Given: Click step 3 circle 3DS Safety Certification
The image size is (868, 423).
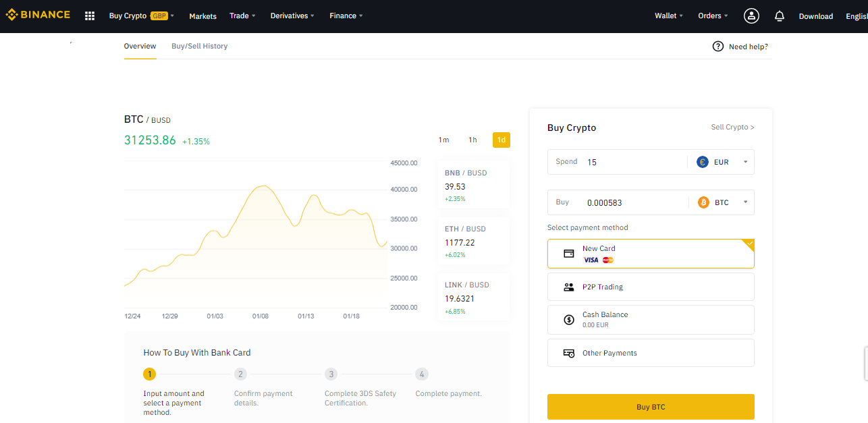Looking at the screenshot, I should tap(331, 374).
